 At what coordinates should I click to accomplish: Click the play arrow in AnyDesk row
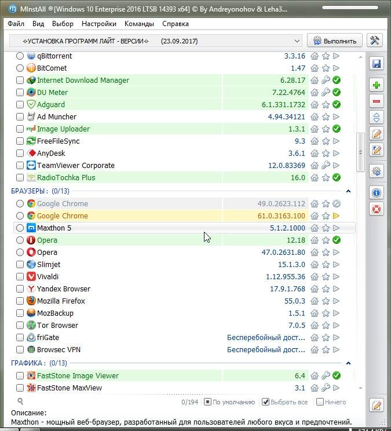[336, 153]
